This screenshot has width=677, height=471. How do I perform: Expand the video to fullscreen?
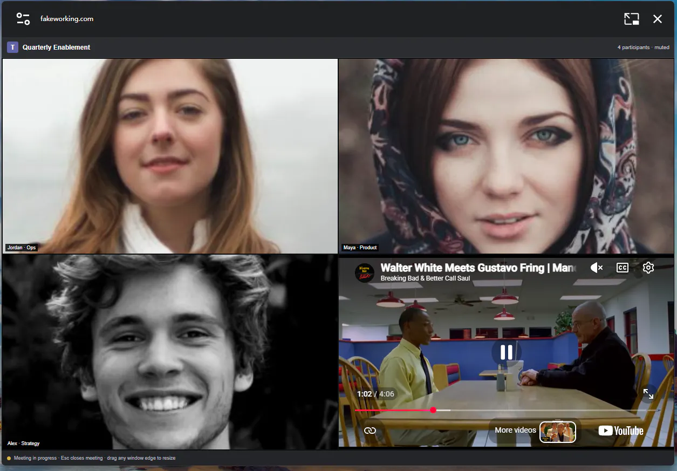648,394
